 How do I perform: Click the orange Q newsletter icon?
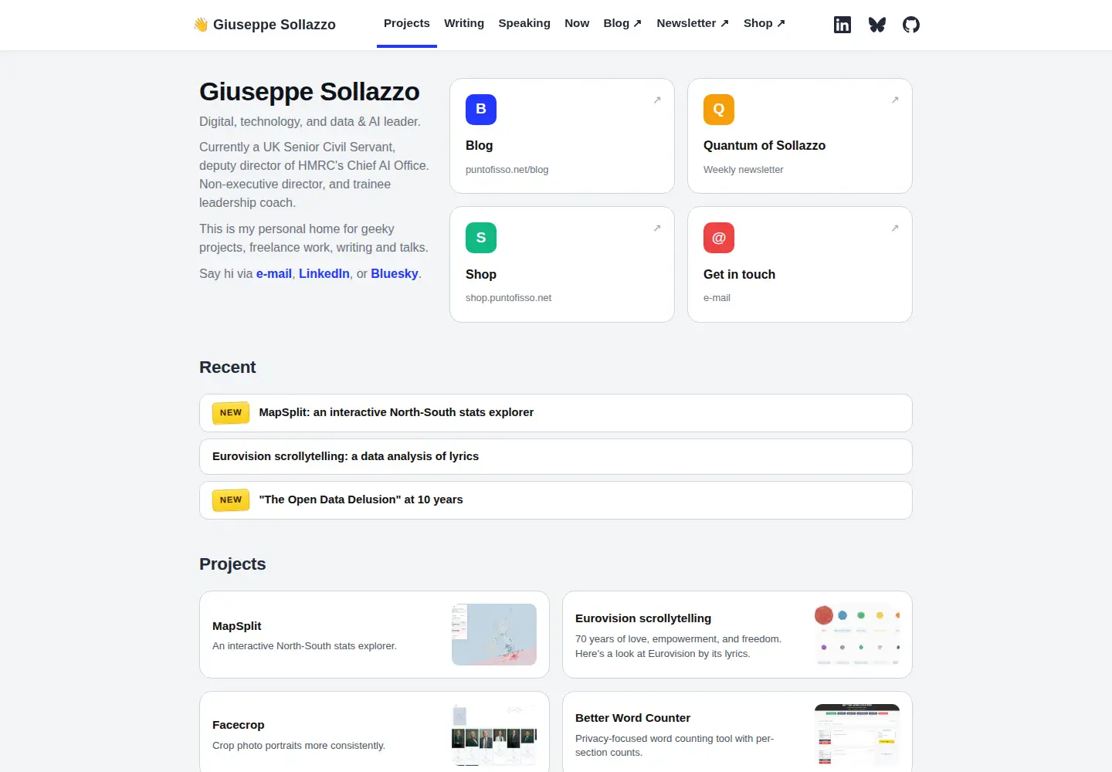(x=719, y=109)
